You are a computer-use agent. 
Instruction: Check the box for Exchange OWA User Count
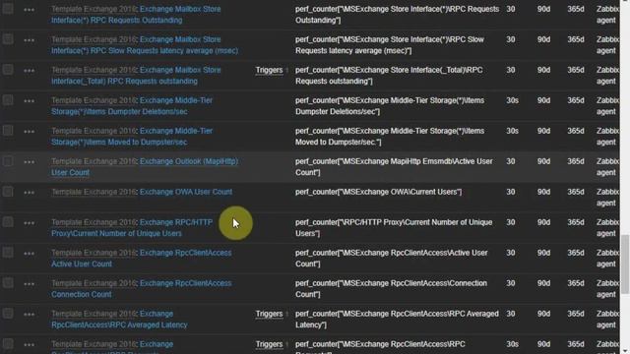(x=8, y=192)
